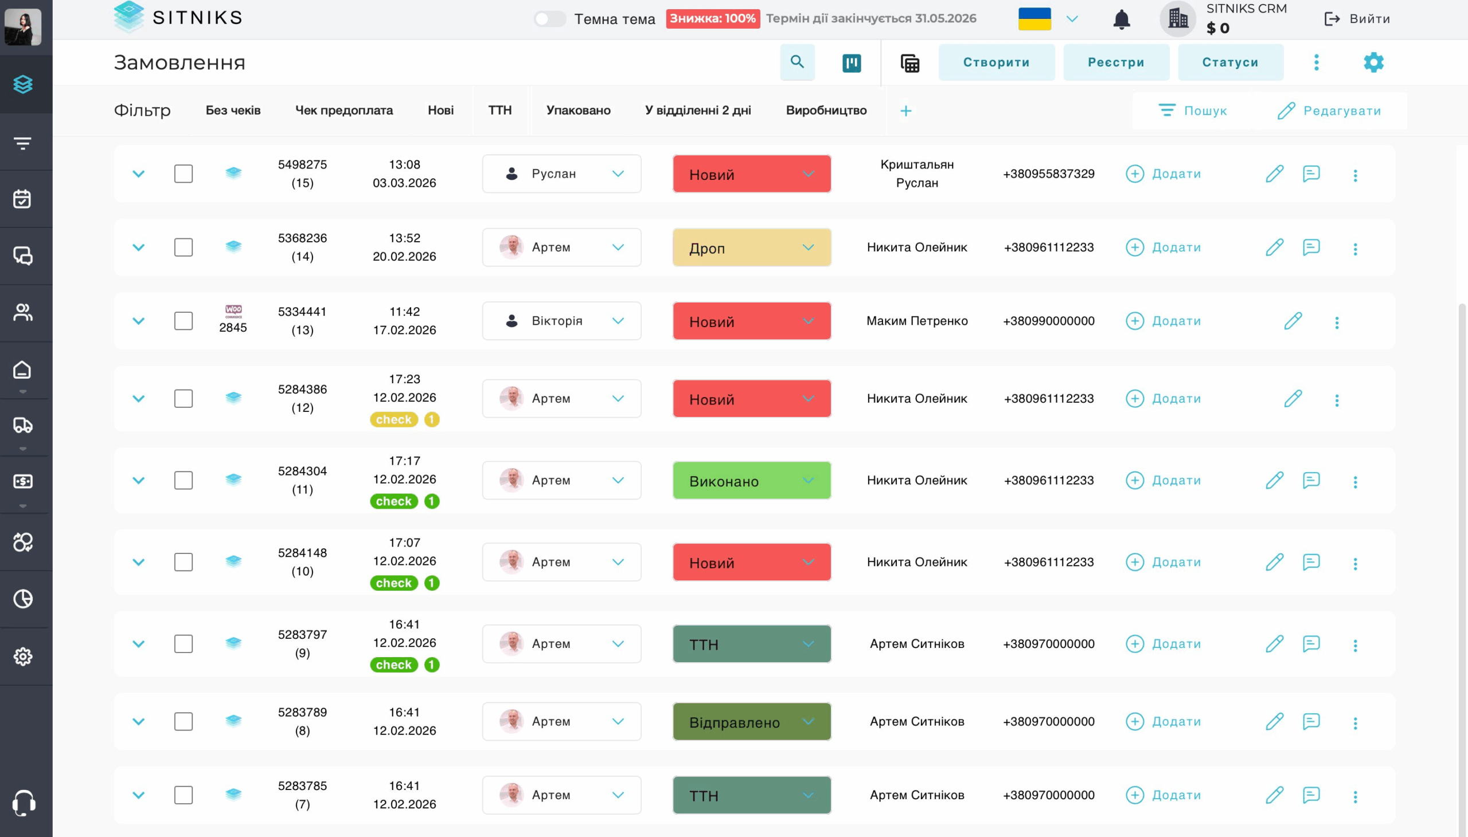The width and height of the screenshot is (1468, 837).
Task: Open the payments section in the sidebar
Action: (x=23, y=481)
